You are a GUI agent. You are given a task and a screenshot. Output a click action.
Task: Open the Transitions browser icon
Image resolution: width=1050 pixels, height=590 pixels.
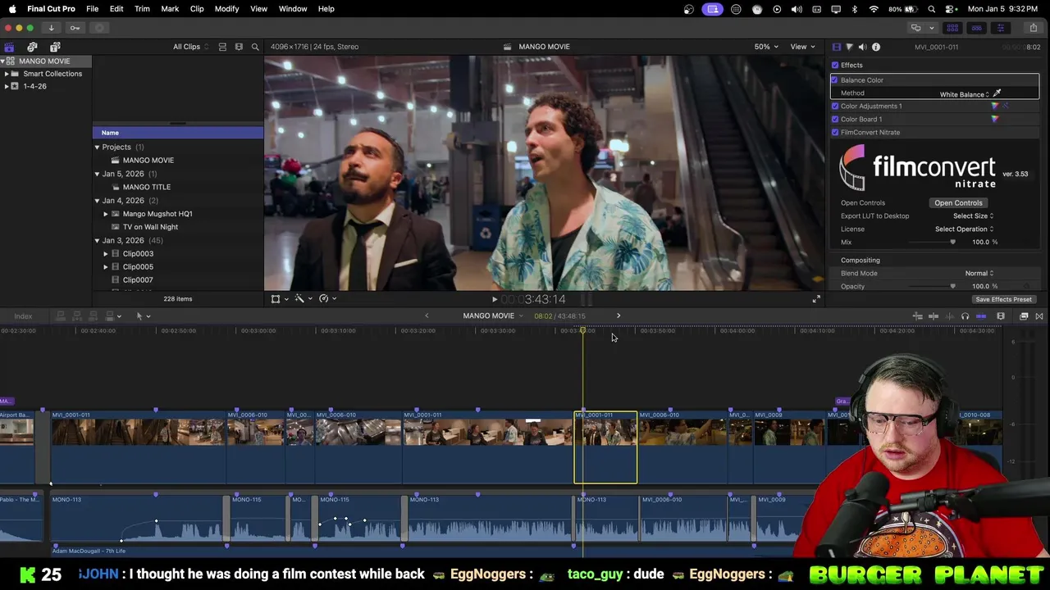click(x=1039, y=316)
